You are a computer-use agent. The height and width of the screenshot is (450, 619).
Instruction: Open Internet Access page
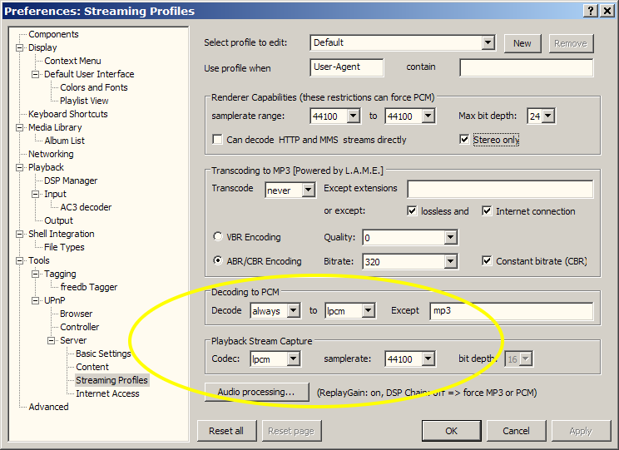tap(107, 393)
